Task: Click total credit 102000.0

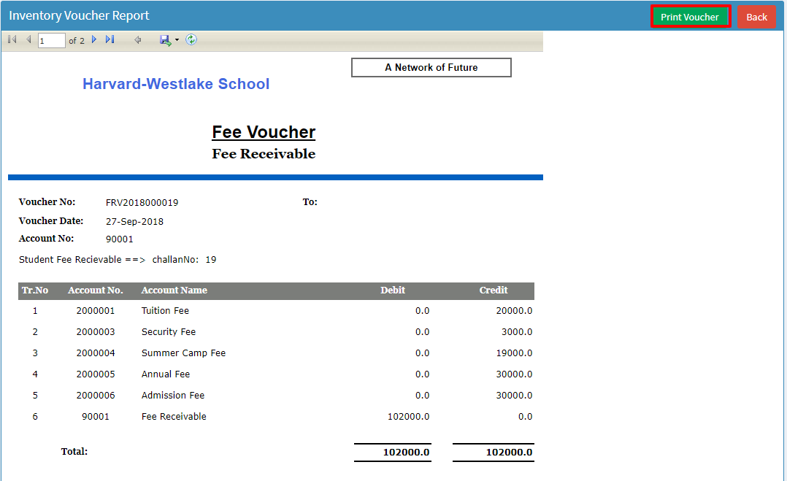Action: 509,453
